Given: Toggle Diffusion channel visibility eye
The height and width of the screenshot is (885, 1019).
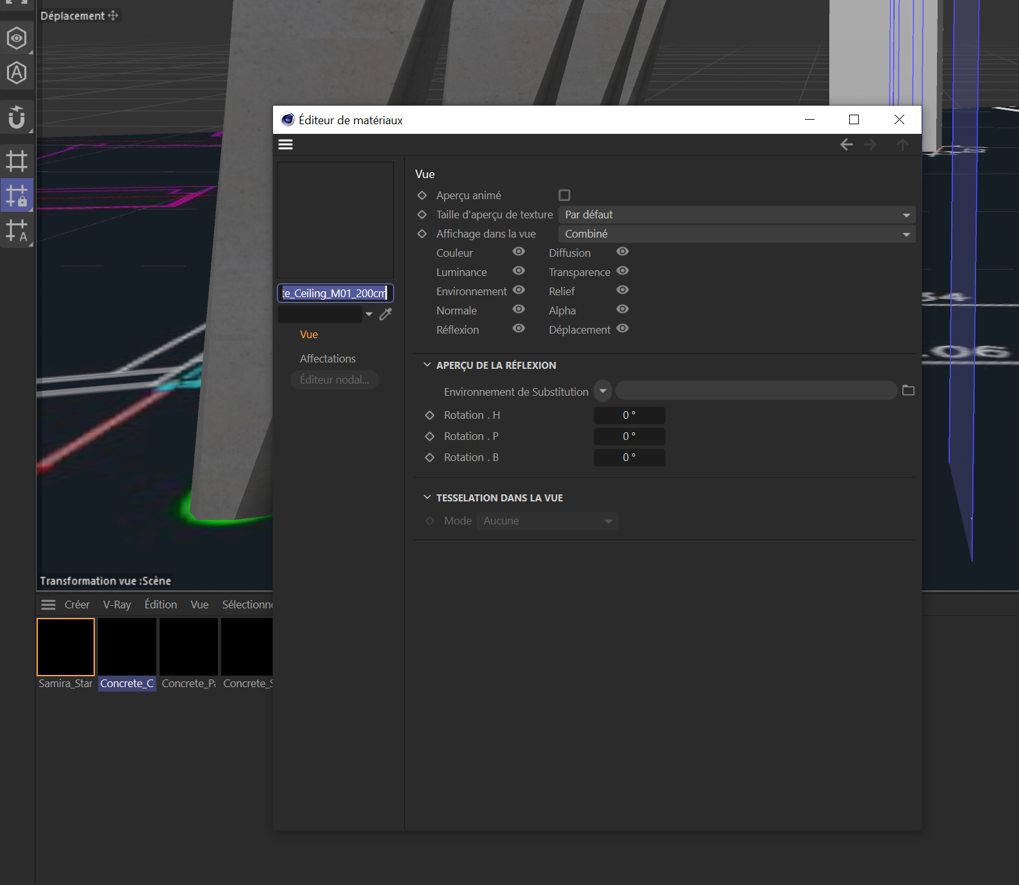Looking at the screenshot, I should pyautogui.click(x=622, y=252).
